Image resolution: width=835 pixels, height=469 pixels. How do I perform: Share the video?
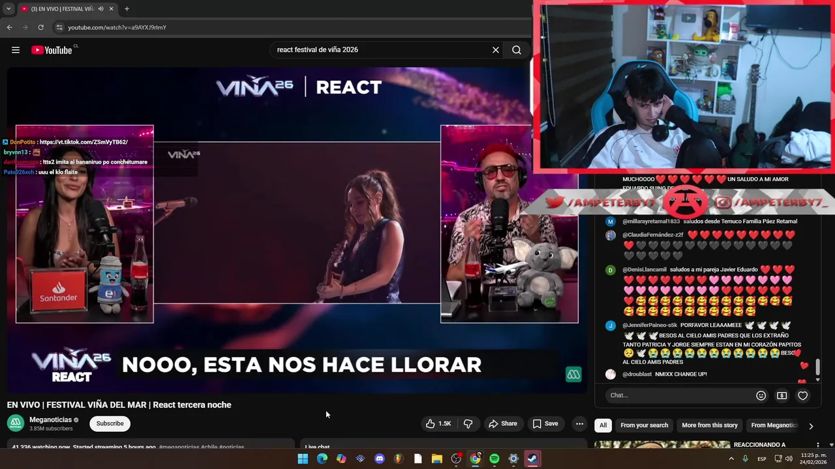[x=503, y=423]
